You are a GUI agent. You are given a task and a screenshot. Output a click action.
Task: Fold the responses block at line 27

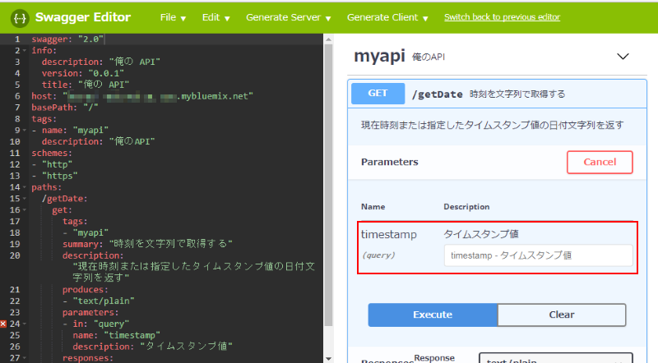[25, 358]
